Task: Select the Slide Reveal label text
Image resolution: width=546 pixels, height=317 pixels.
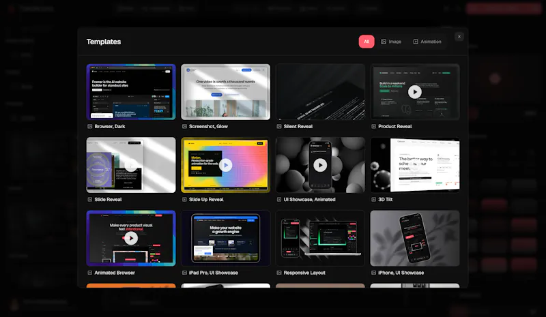Action: 108,199
